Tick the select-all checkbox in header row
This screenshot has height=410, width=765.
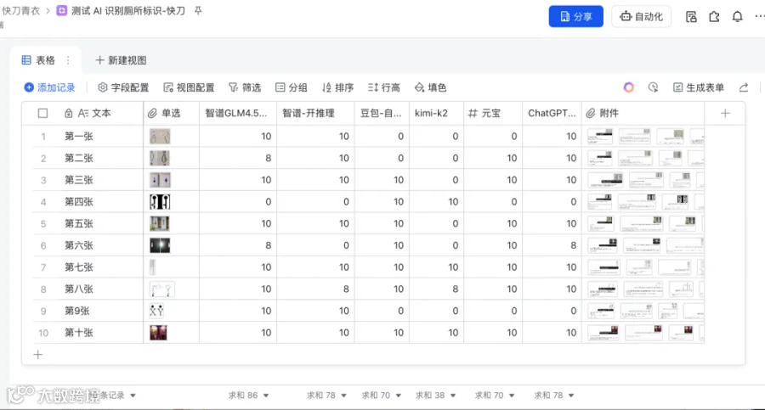click(43, 113)
